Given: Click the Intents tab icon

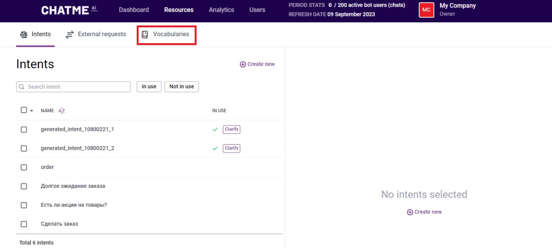Looking at the screenshot, I should (24, 34).
